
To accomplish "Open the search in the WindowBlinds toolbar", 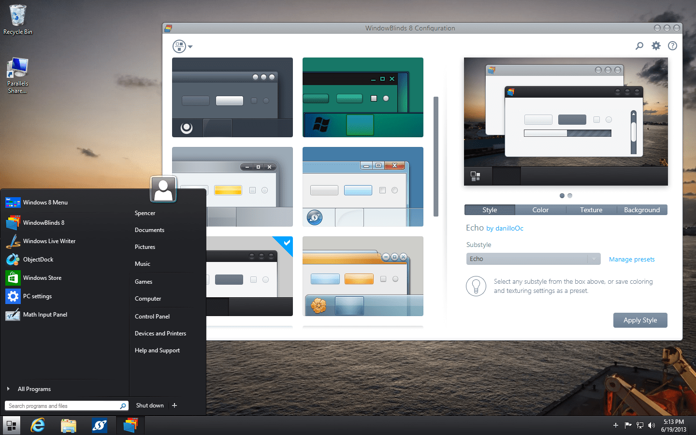I will coord(639,45).
